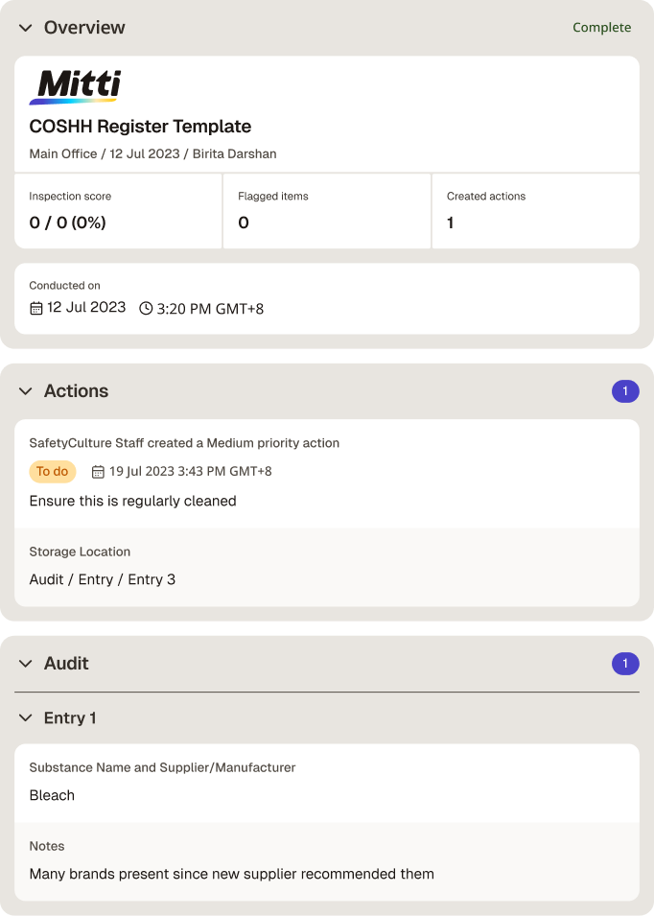Open the 'Ensure this is regularly cleaned' action
Image resolution: width=654 pixels, height=916 pixels.
pos(132,502)
